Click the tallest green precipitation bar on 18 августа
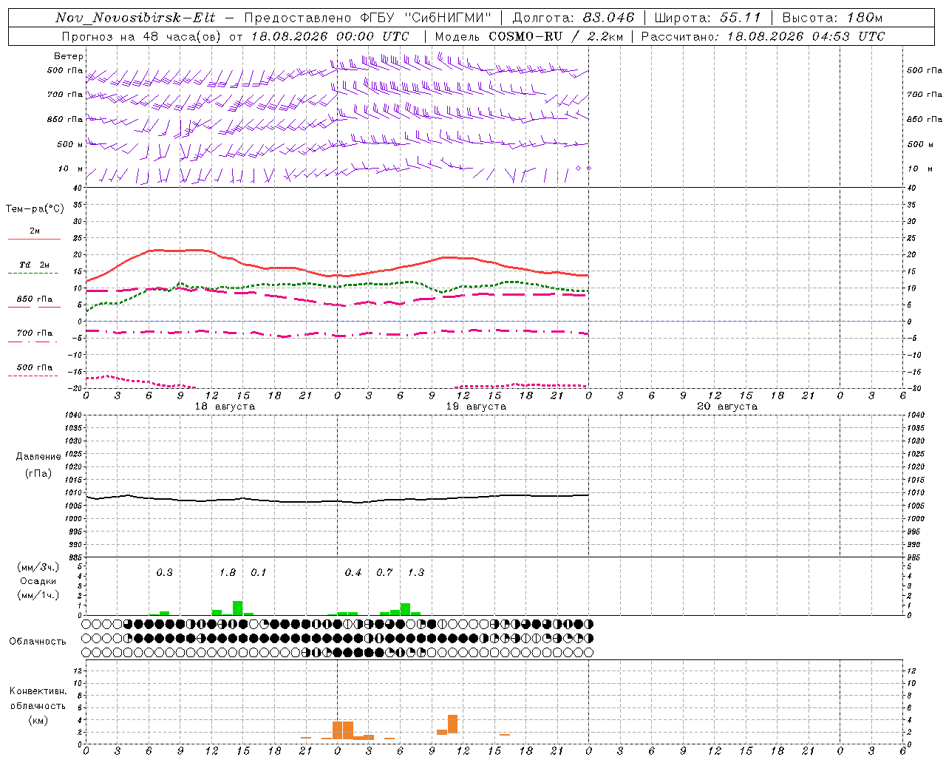 (x=237, y=608)
